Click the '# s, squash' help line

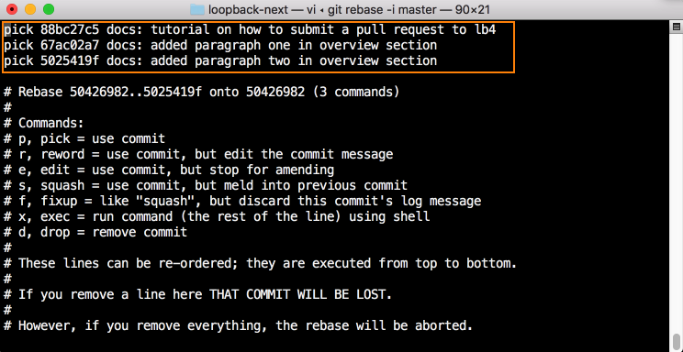coord(206,185)
